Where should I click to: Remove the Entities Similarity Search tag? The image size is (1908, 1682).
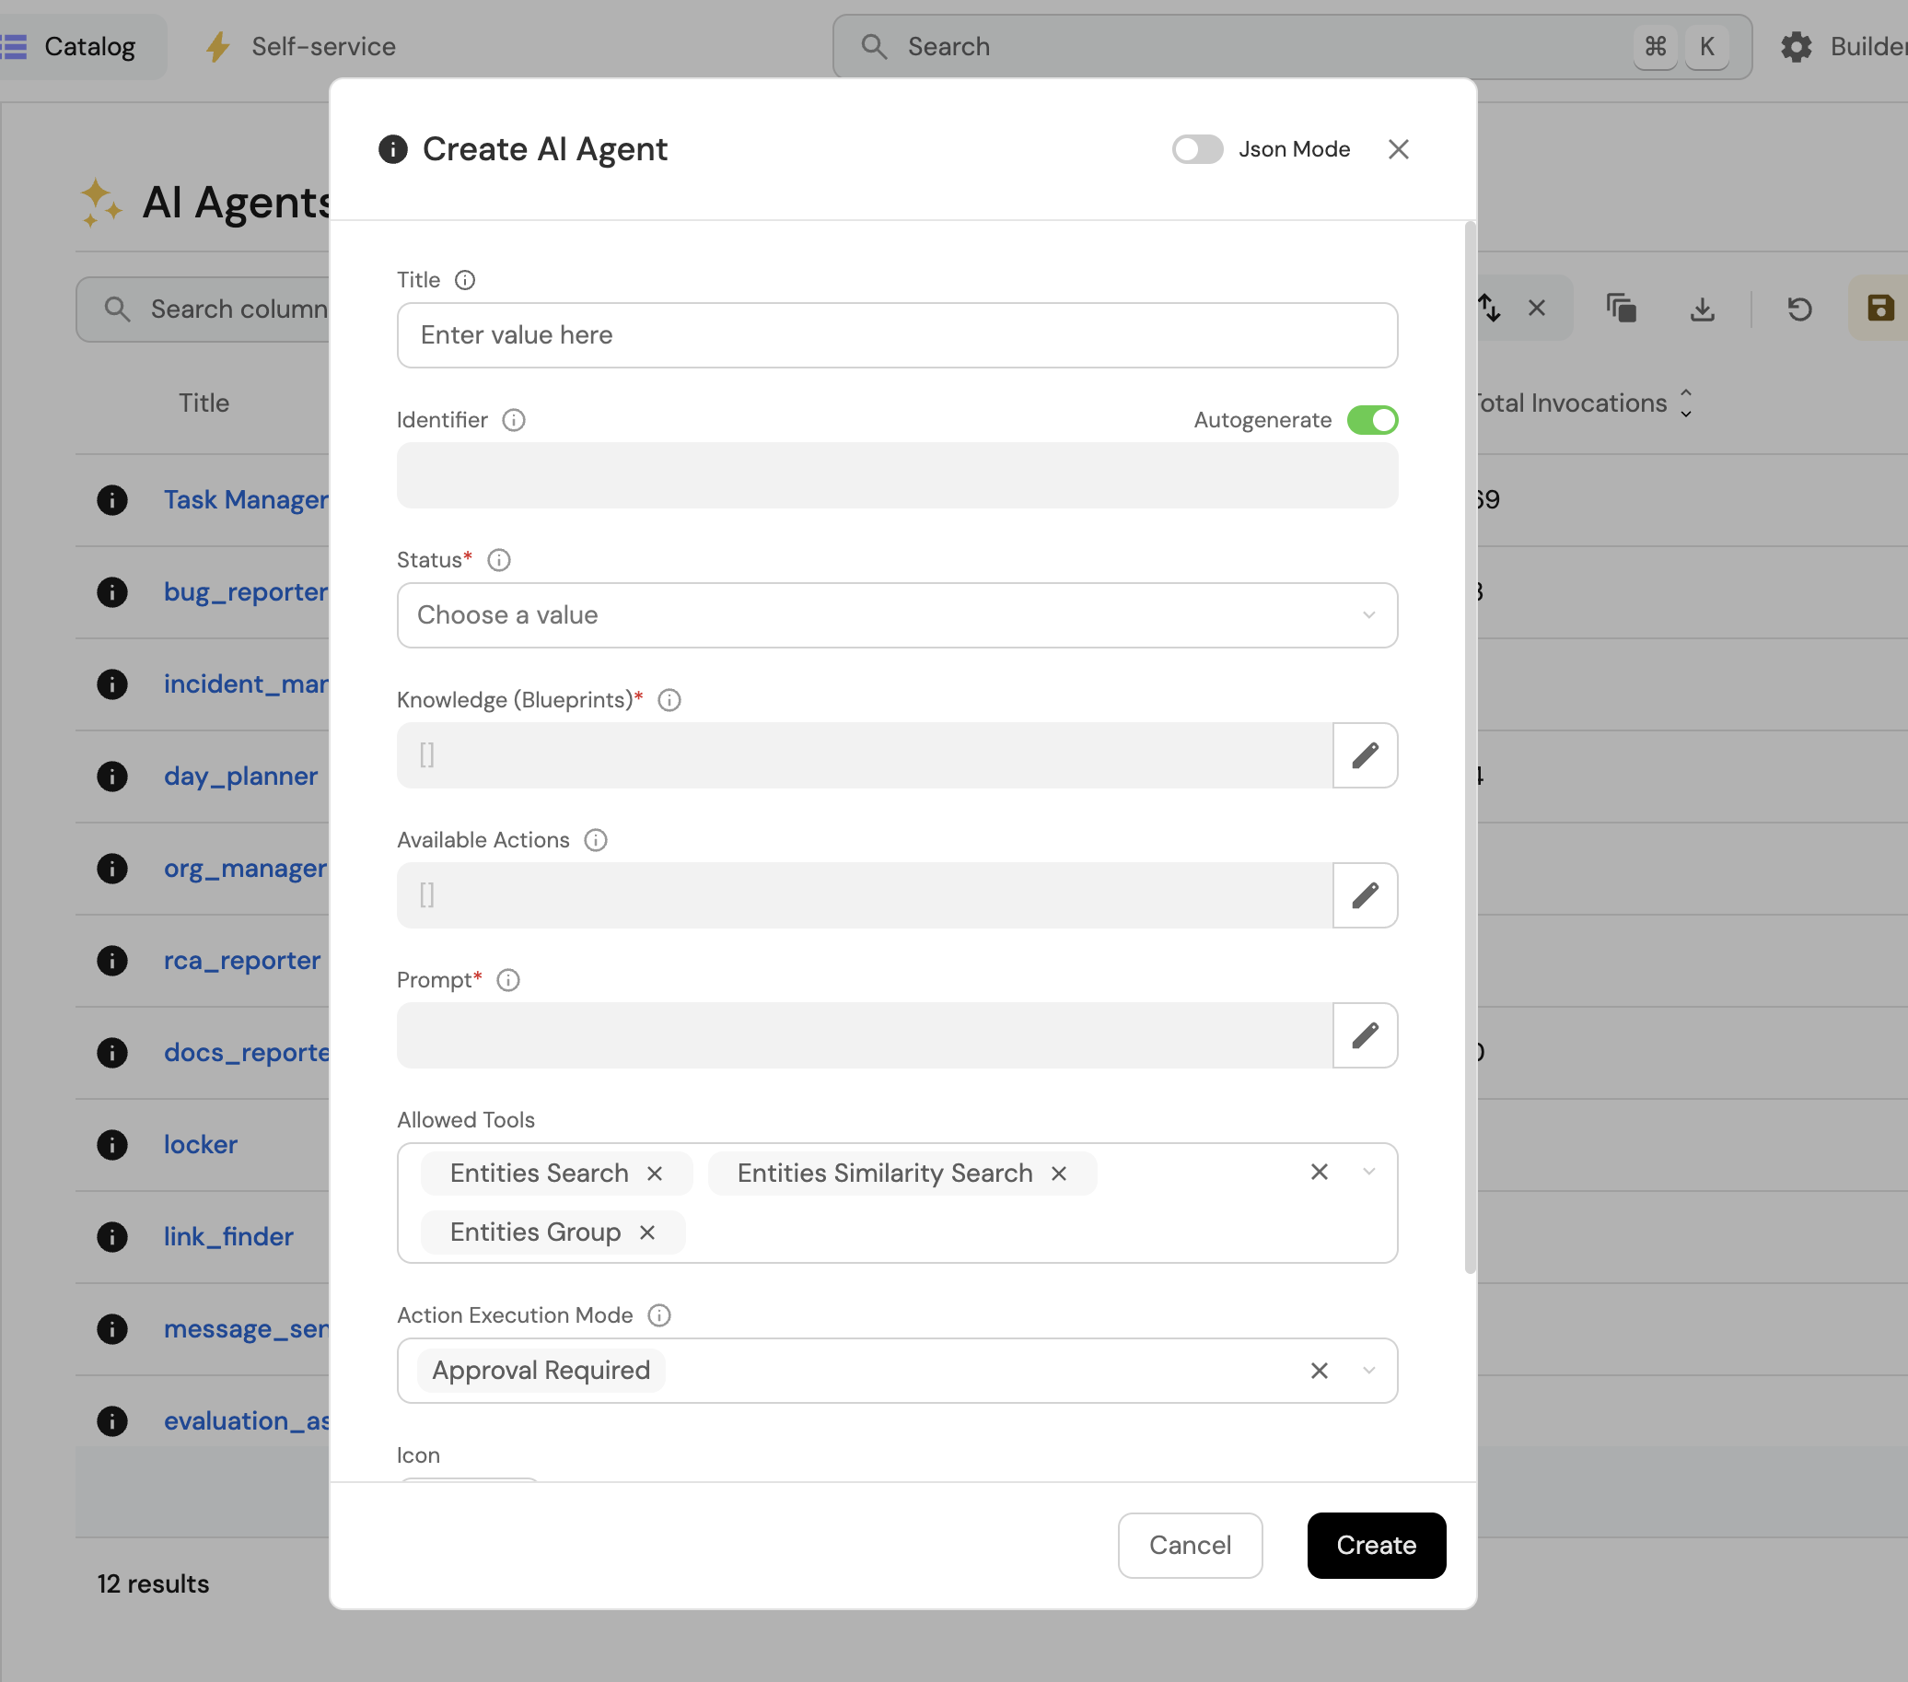tap(1059, 1173)
